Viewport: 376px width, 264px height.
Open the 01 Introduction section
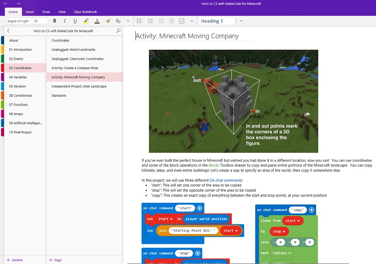[x=25, y=50]
